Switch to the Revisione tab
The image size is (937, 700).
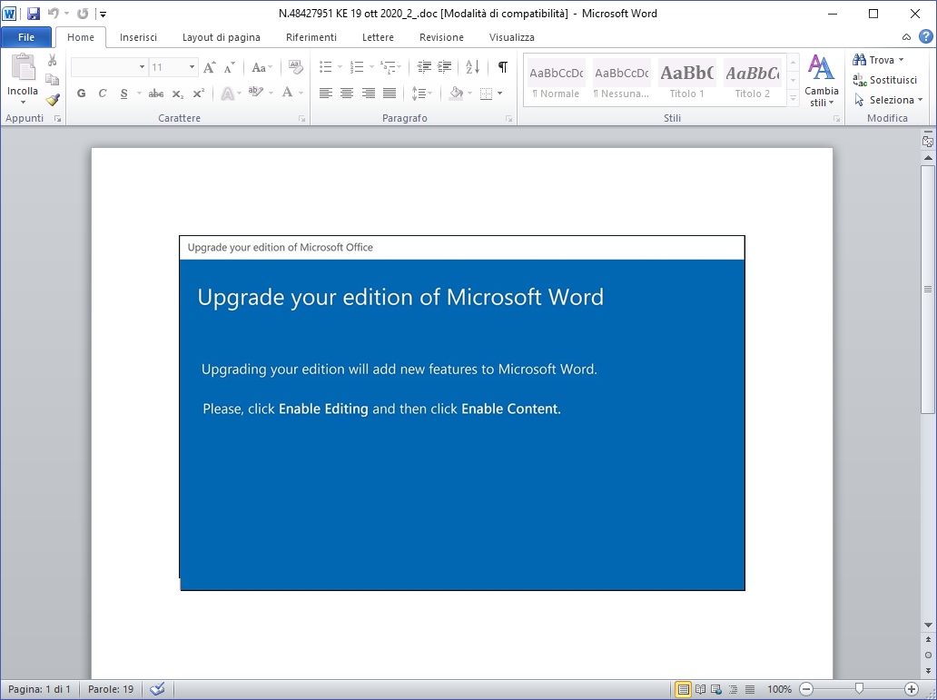(441, 37)
